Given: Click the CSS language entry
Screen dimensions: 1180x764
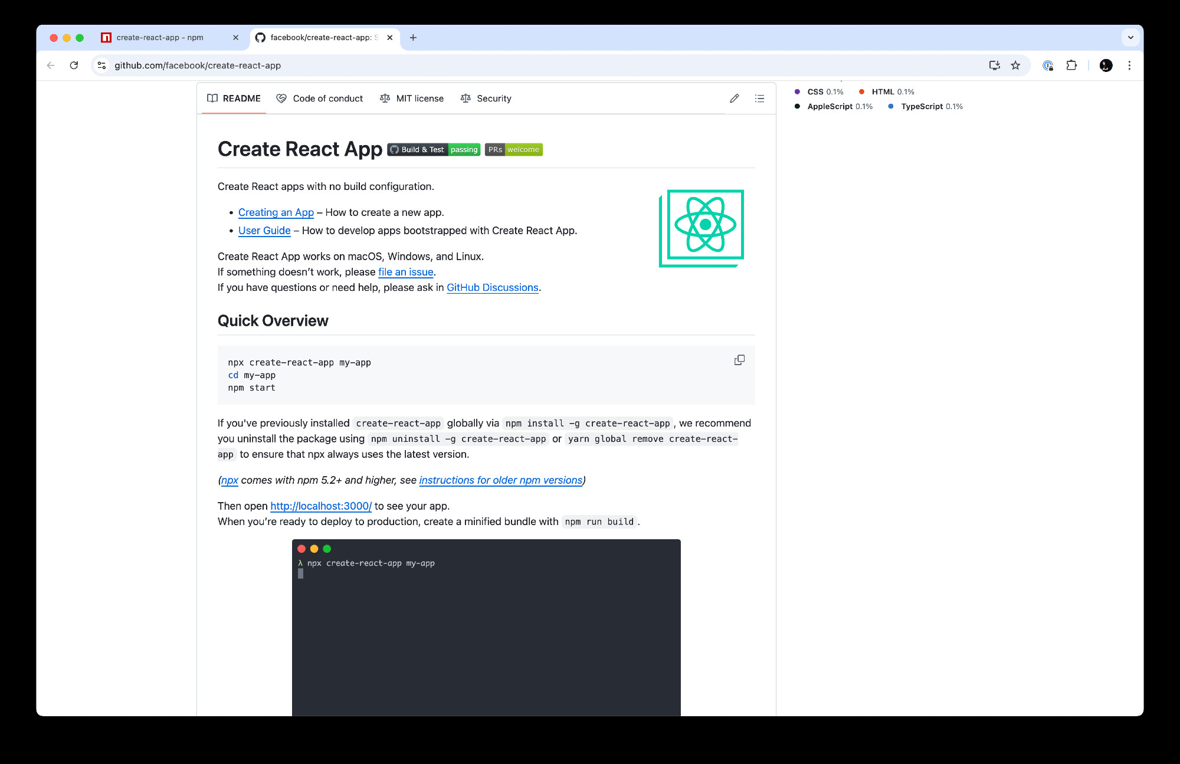Looking at the screenshot, I should tap(820, 92).
